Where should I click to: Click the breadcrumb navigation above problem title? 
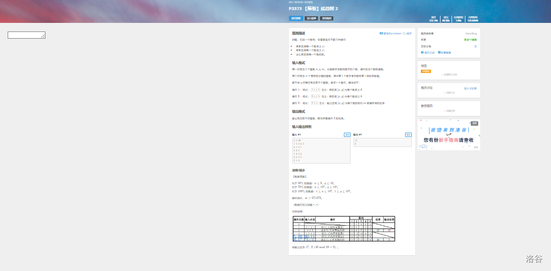click(x=299, y=2)
